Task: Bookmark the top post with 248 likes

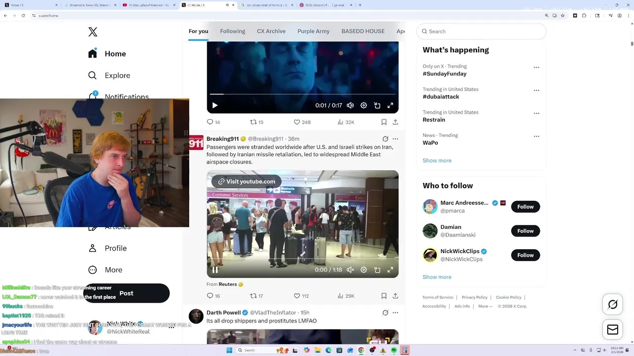Action: click(384, 122)
